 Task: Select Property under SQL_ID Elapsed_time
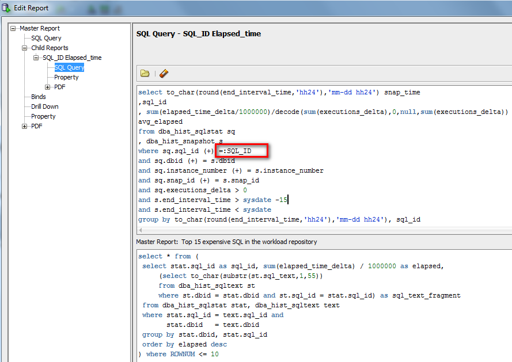[x=66, y=77]
